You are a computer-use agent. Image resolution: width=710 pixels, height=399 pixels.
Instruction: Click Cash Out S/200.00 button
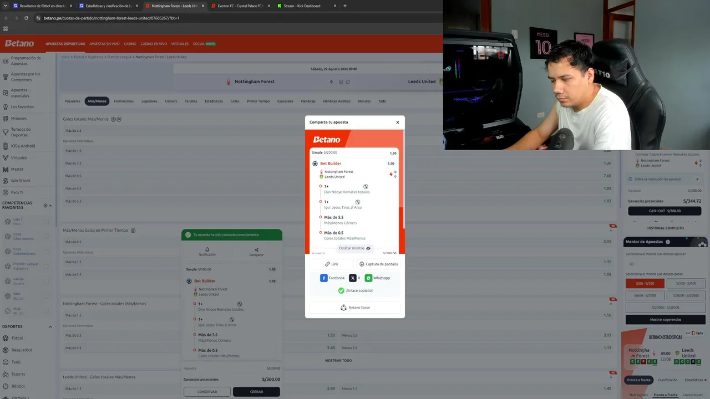point(665,211)
